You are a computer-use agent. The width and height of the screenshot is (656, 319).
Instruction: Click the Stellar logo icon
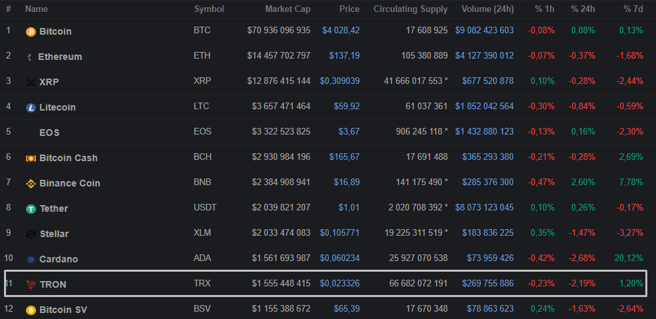[x=31, y=234]
